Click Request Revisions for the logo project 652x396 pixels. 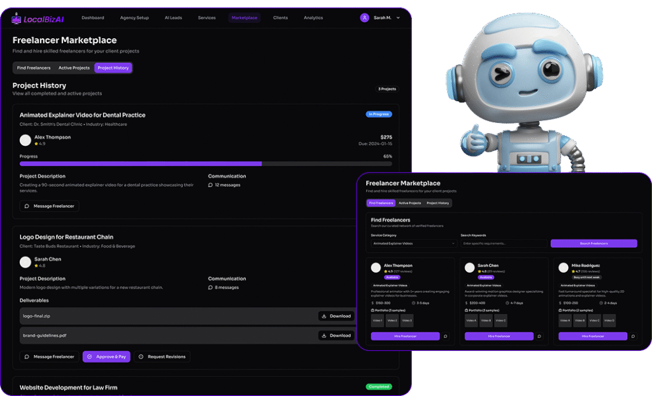click(x=162, y=357)
